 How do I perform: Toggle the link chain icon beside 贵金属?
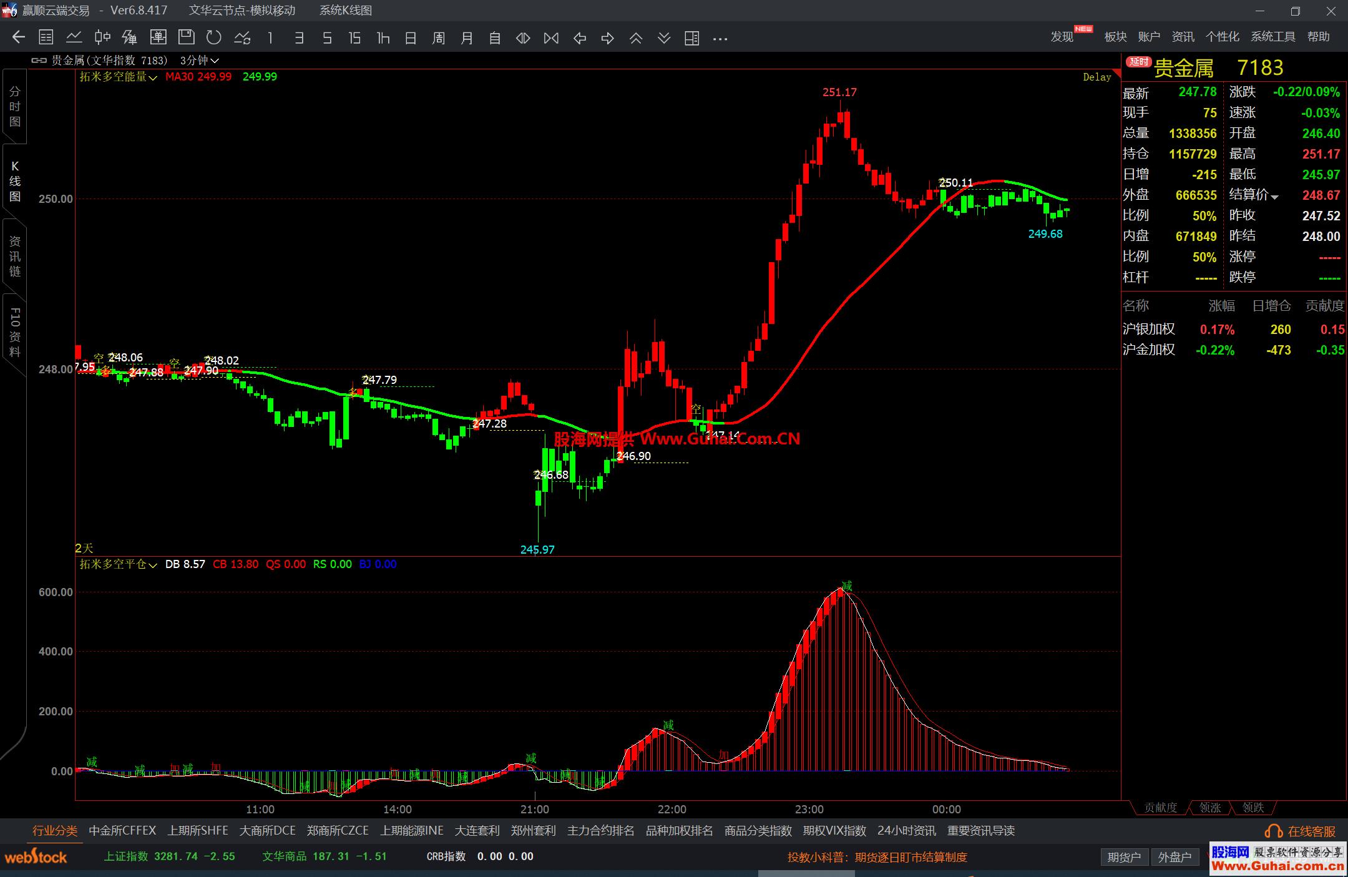pos(39,61)
